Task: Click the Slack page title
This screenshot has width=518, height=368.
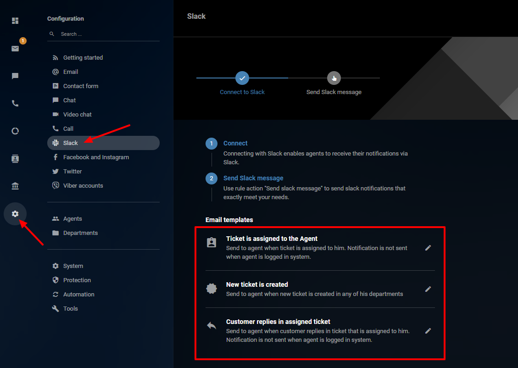Action: point(196,16)
